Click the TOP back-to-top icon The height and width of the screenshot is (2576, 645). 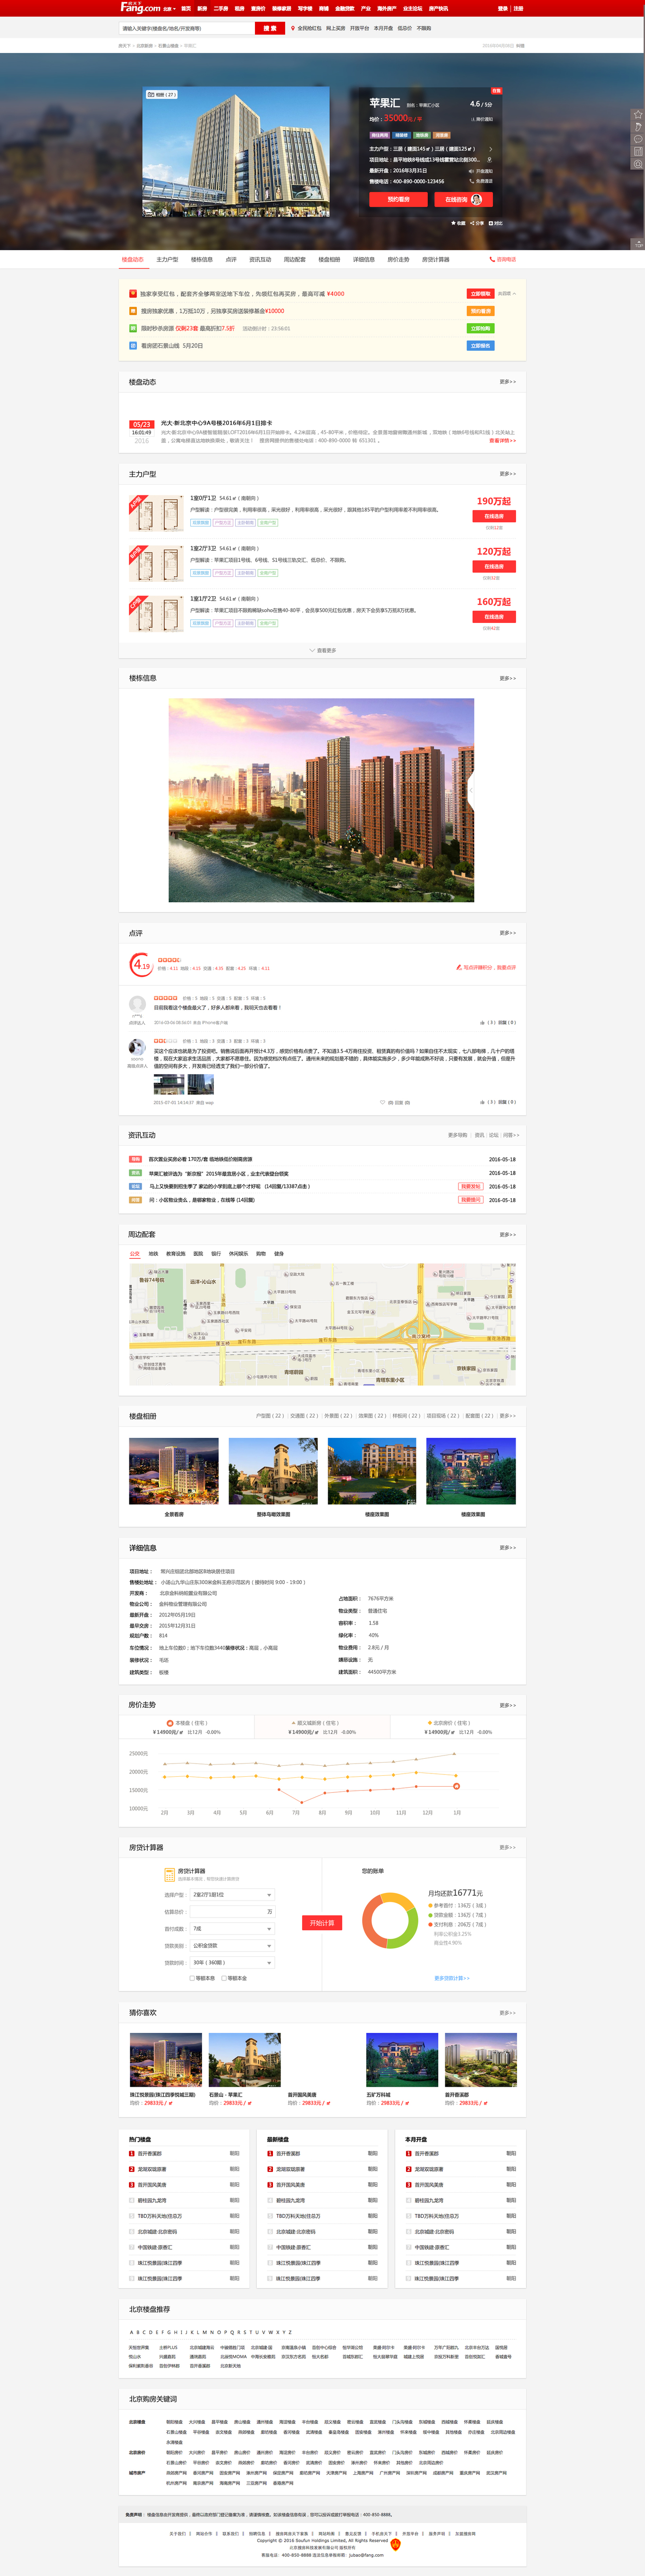coord(638,243)
